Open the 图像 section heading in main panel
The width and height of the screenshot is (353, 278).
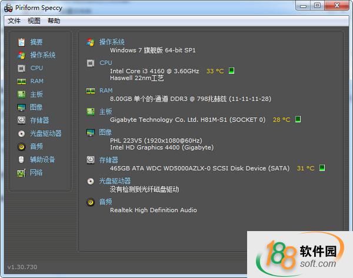(105, 132)
